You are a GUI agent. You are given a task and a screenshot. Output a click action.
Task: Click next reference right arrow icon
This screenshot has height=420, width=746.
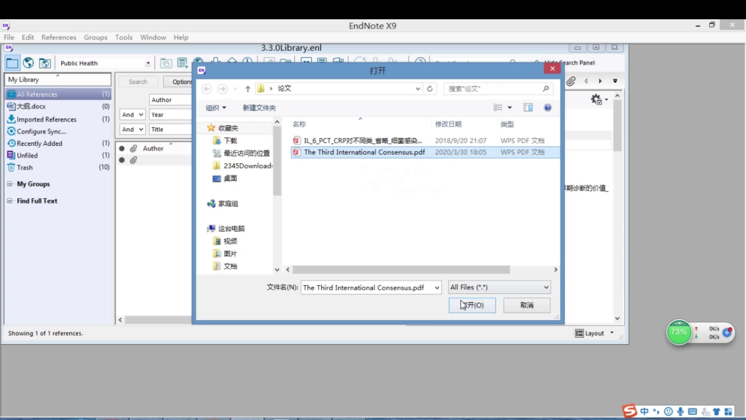pos(600,81)
